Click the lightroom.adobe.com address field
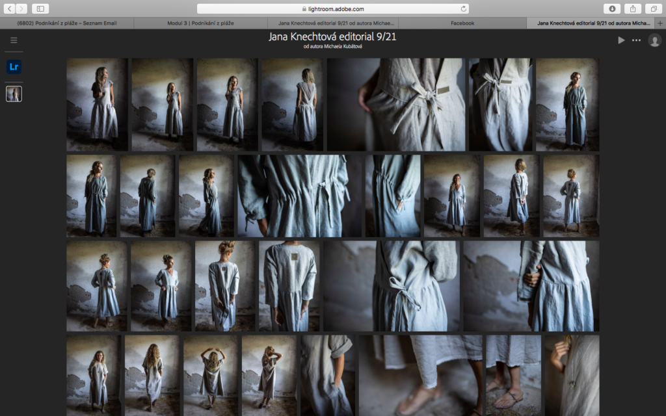The image size is (666, 416). point(332,9)
